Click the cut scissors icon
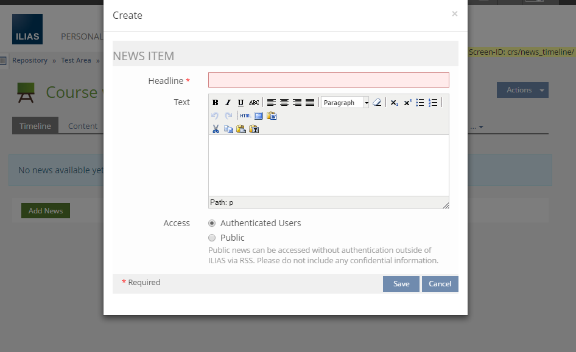Viewport: 576px width, 352px height. [216, 129]
